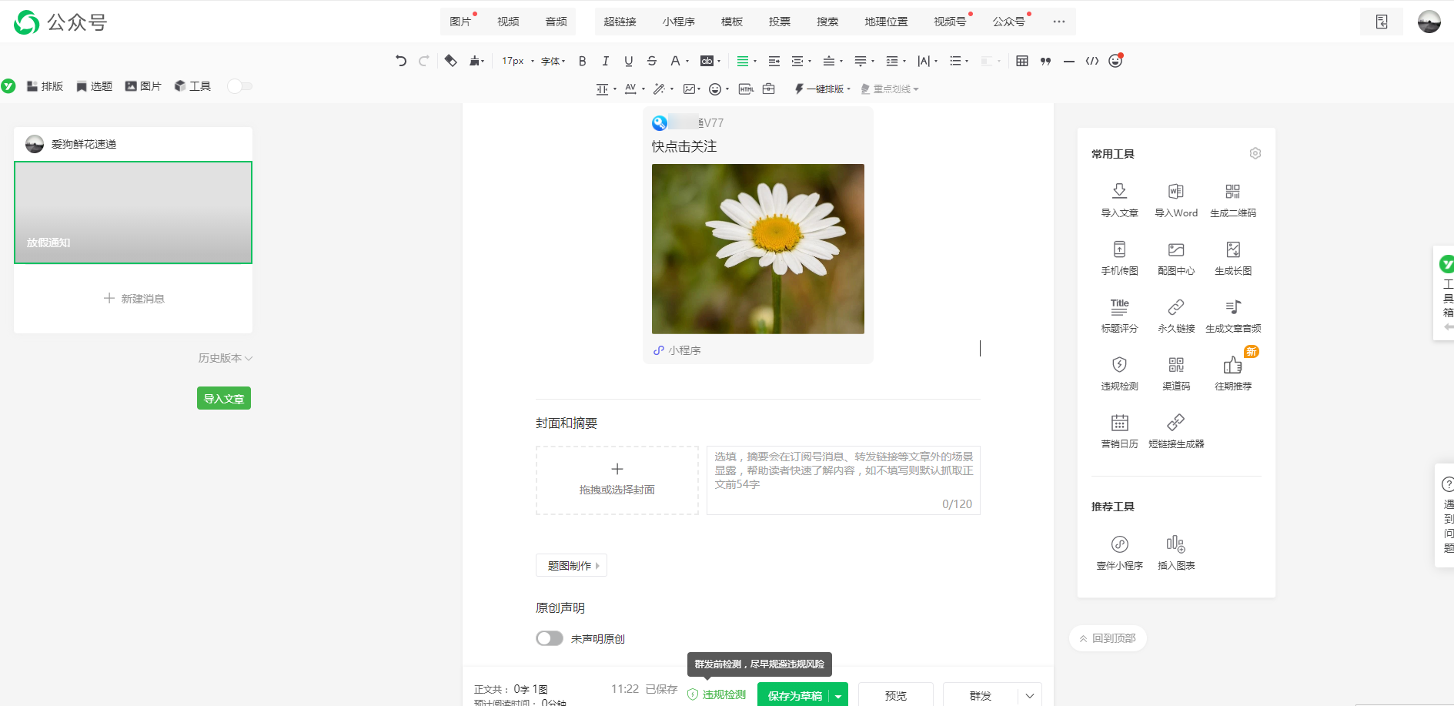
Task: Open the 生成二维码 QR code tool
Action: tap(1232, 199)
